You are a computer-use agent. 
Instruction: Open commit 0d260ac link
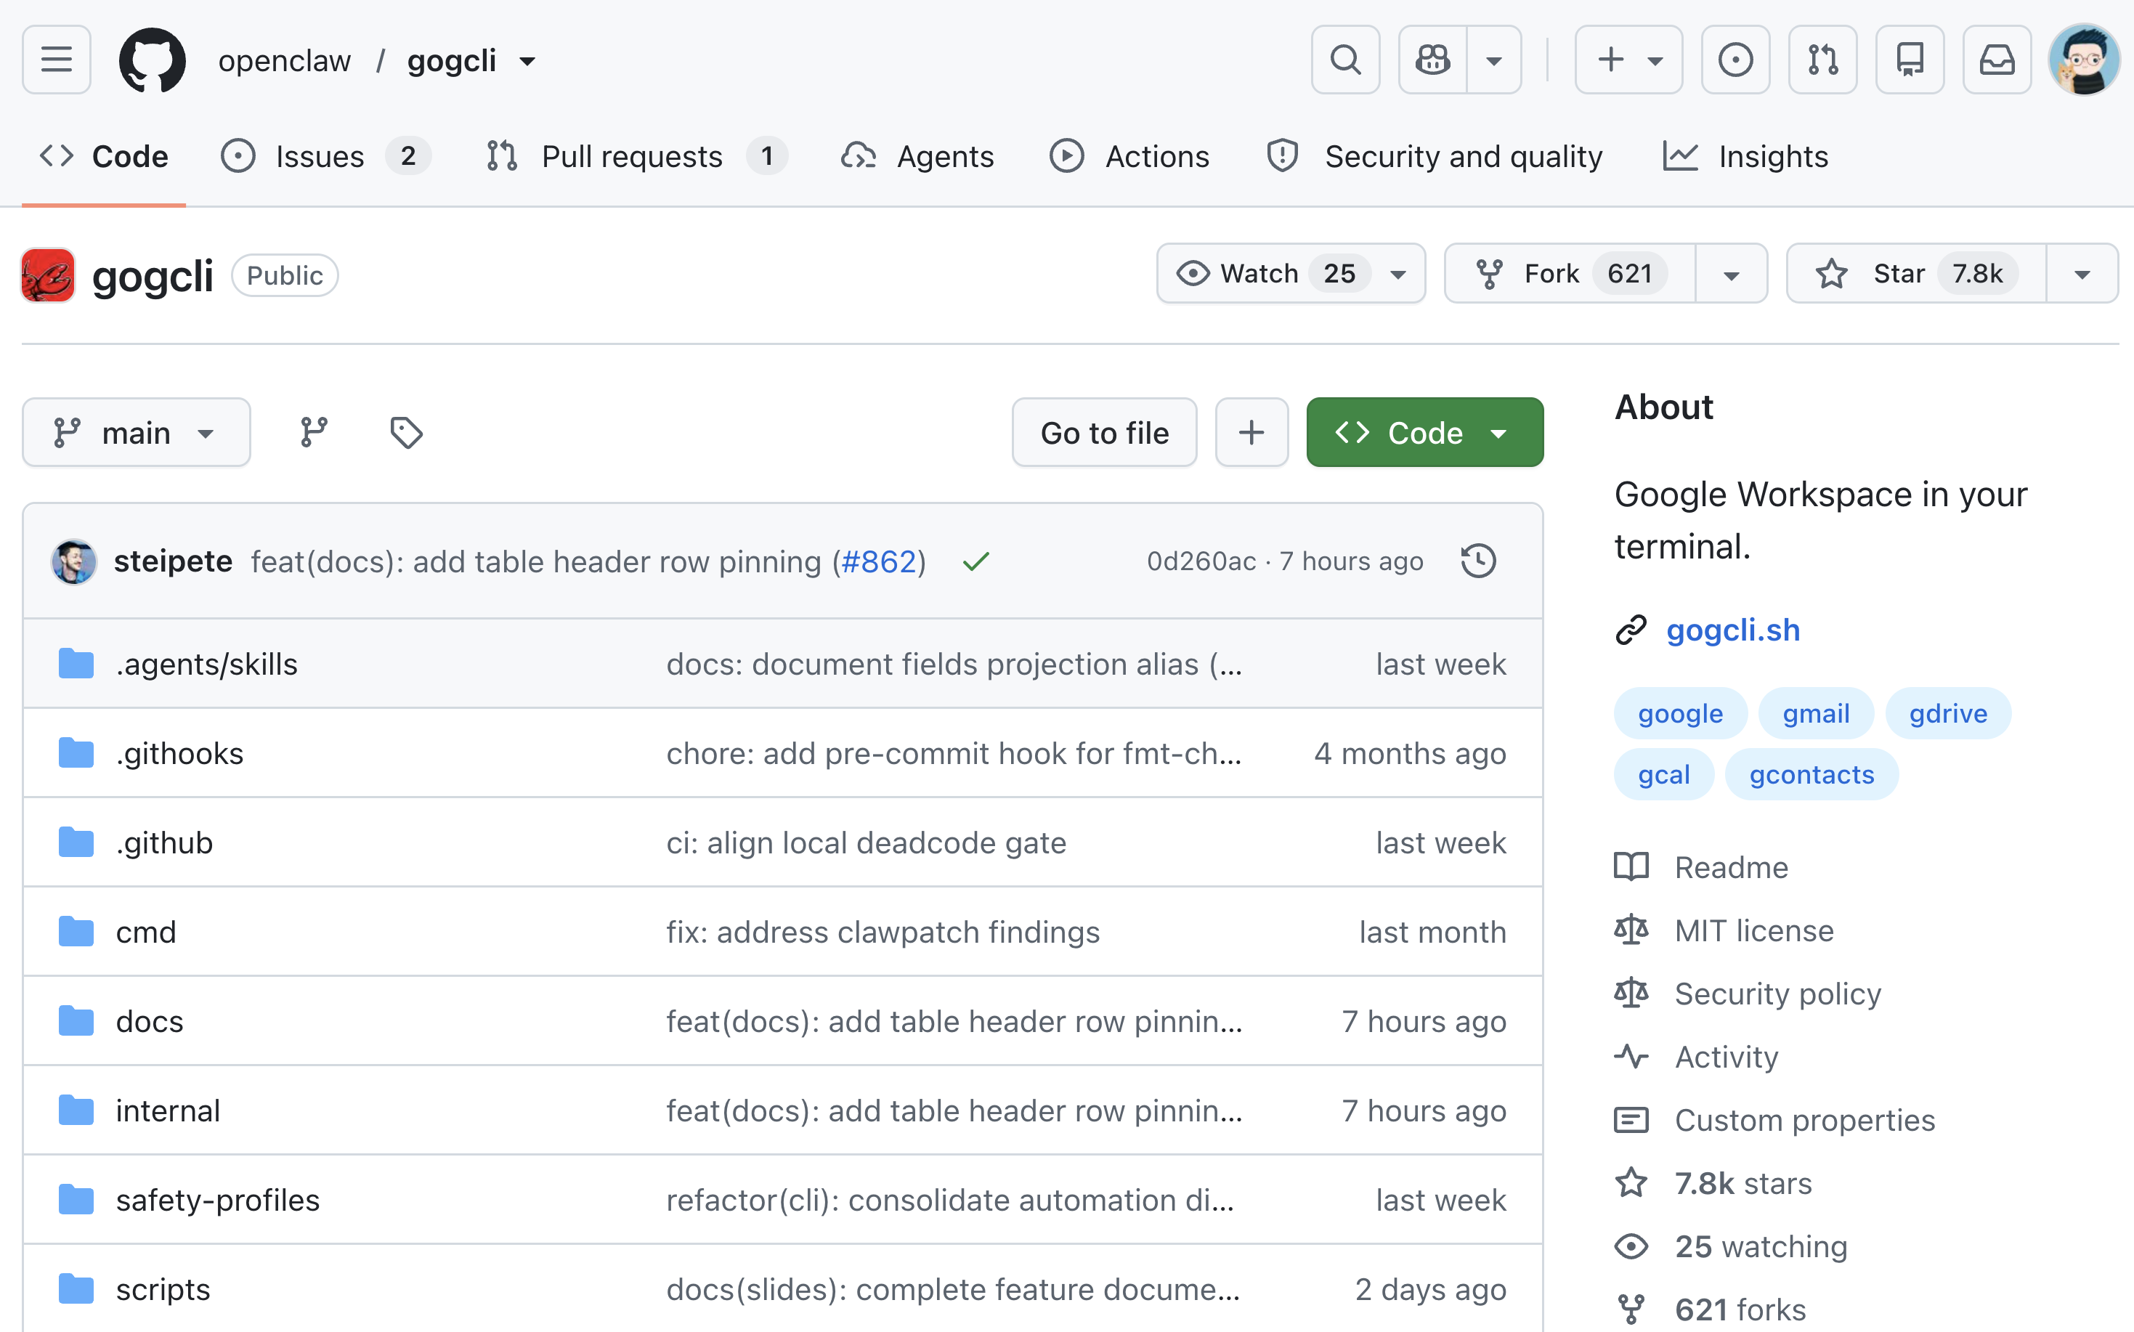click(1201, 561)
